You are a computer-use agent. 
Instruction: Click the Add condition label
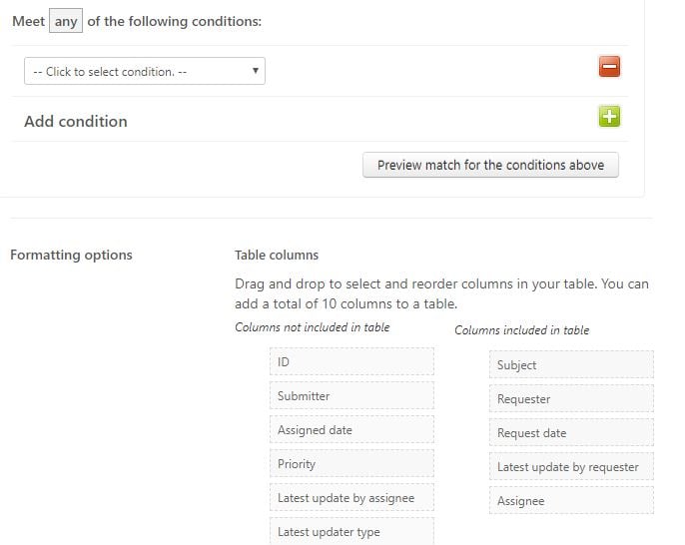(76, 121)
